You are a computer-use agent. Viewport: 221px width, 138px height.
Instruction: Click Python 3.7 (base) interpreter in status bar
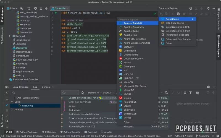click(184, 136)
